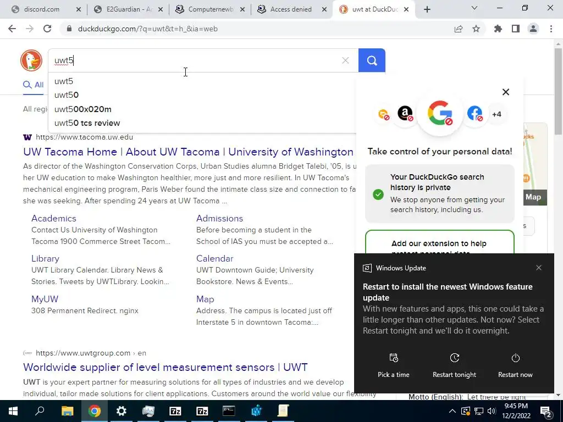Click Pick a time for update
Viewport: 563px width, 422px height.
[x=394, y=365]
